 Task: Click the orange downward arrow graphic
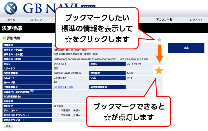coord(160,54)
